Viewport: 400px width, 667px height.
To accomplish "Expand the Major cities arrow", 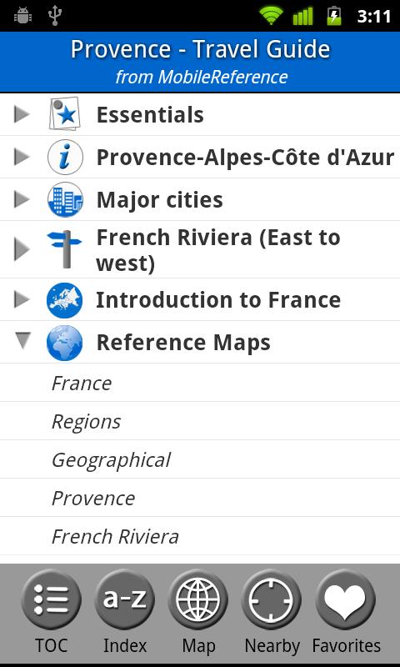I will pos(22,199).
